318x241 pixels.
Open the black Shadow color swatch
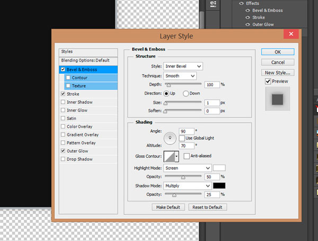tap(219, 185)
